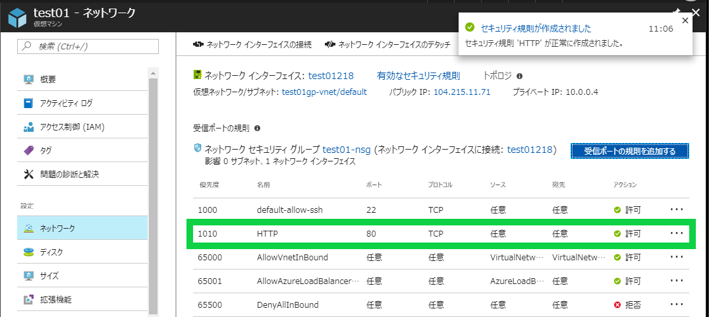Open the test01-nsg security group link
709x317 pixels.
click(x=347, y=149)
